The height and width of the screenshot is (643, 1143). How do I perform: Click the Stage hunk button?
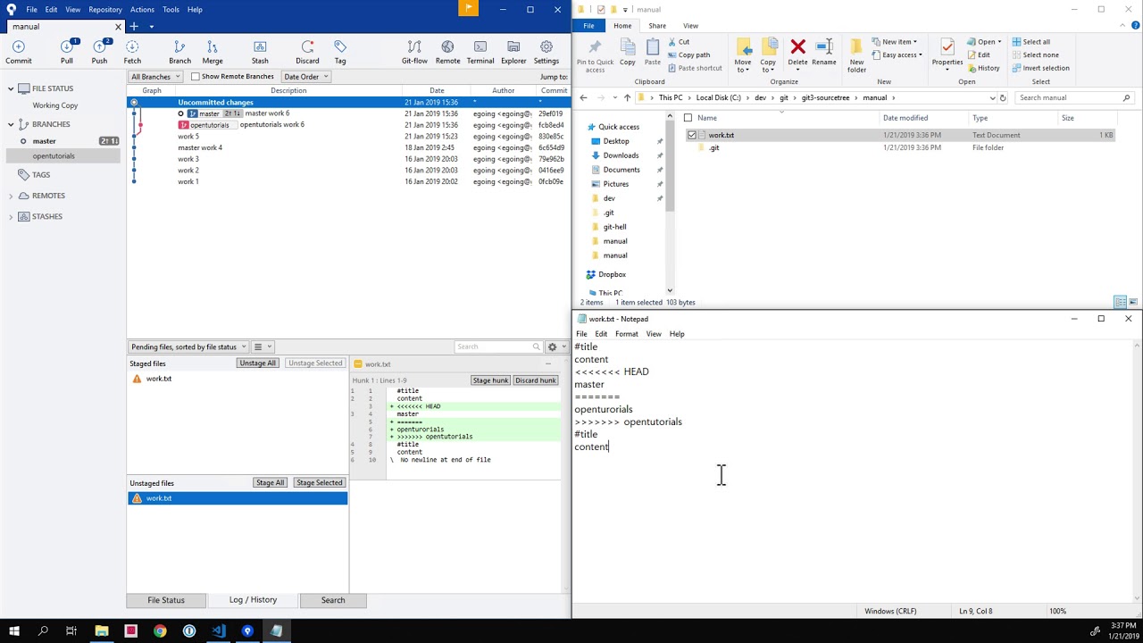(490, 380)
